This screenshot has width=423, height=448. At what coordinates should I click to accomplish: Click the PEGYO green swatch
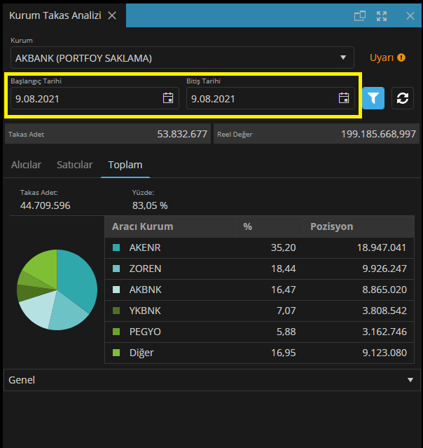tap(116, 332)
